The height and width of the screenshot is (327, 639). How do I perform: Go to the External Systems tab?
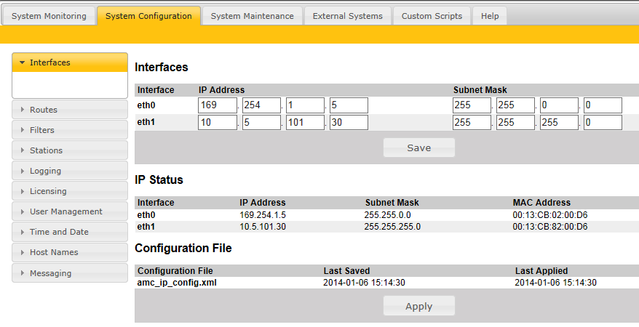(x=347, y=16)
